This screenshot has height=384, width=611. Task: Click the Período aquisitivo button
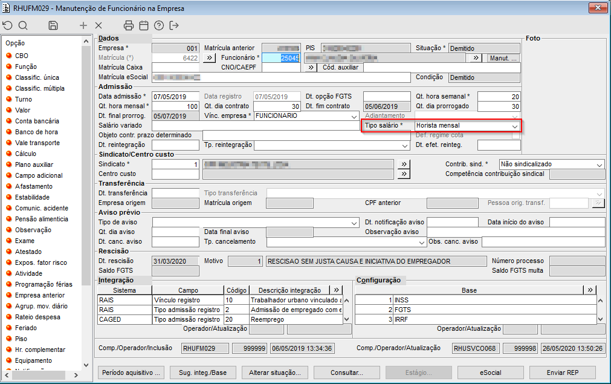point(131,373)
